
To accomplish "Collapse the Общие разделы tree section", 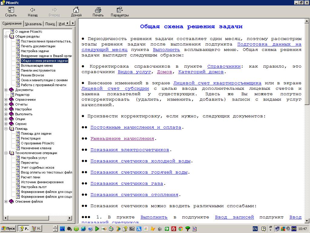I will pos(6,36).
